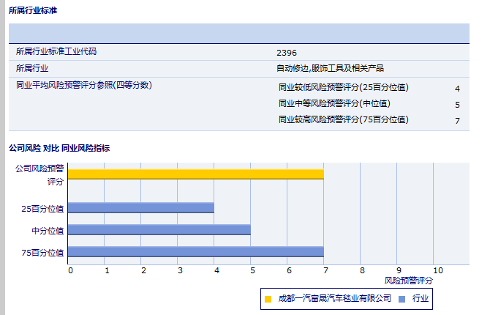Viewport: 490px width, 315px height.
Task: Select the 同业平均风险预警评分参照 row label
Action: pyautogui.click(x=83, y=85)
